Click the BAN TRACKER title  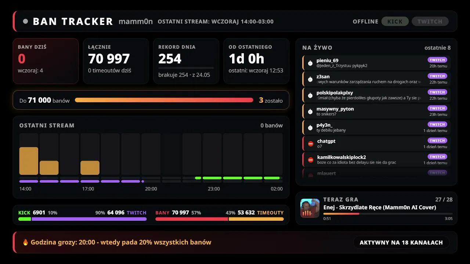(73, 21)
